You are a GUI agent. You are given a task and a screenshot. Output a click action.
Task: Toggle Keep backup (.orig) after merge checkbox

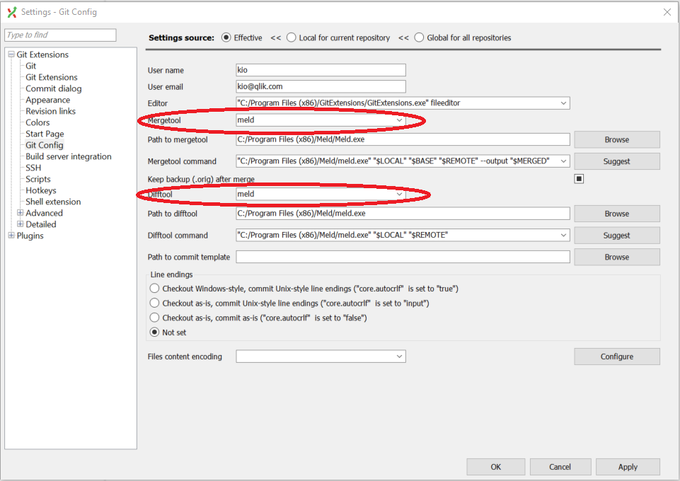(579, 179)
